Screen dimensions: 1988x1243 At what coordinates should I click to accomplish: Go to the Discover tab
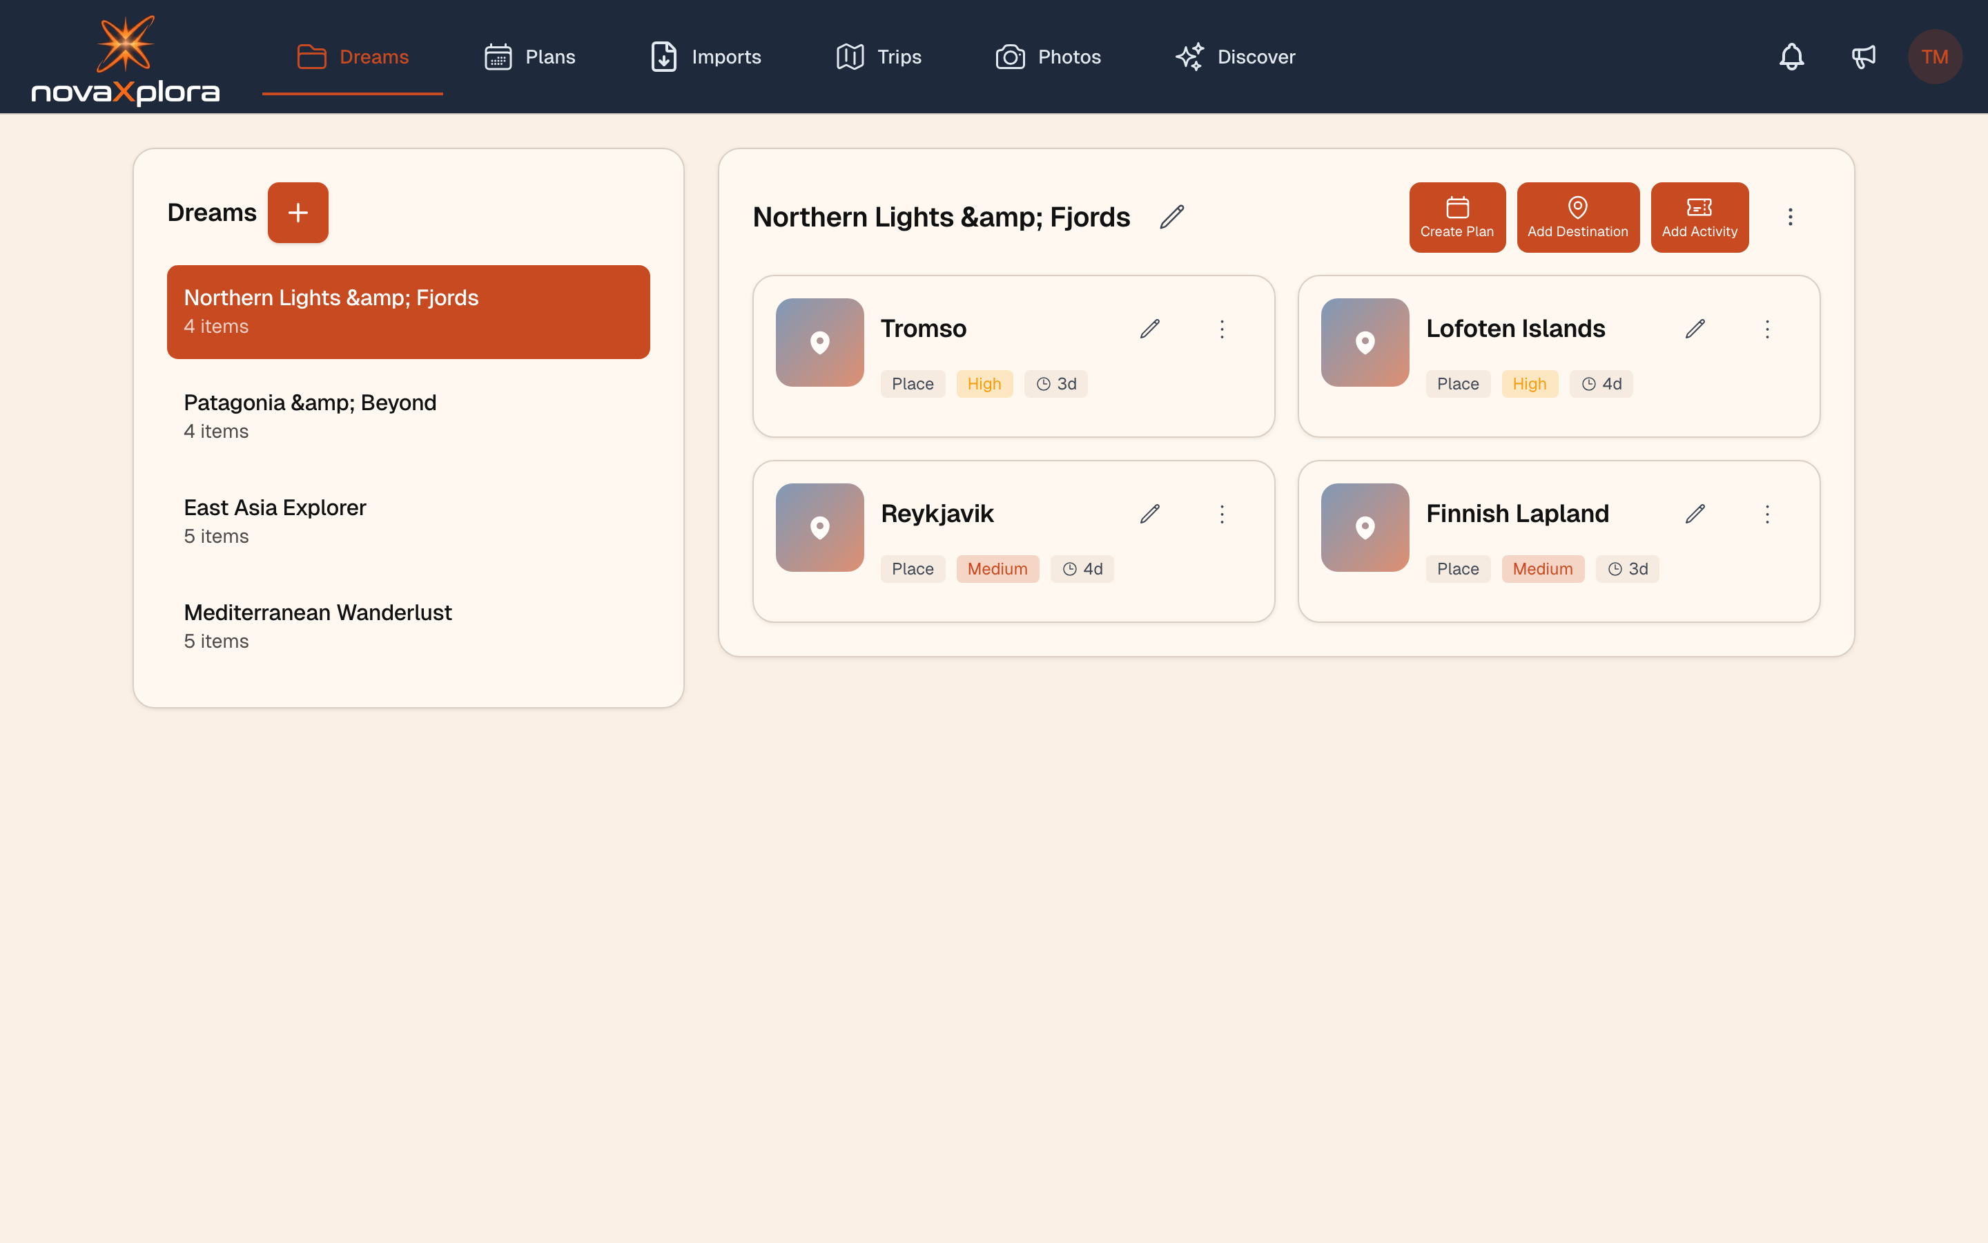[x=1235, y=57]
